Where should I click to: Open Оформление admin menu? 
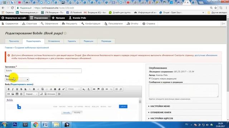tap(49, 24)
